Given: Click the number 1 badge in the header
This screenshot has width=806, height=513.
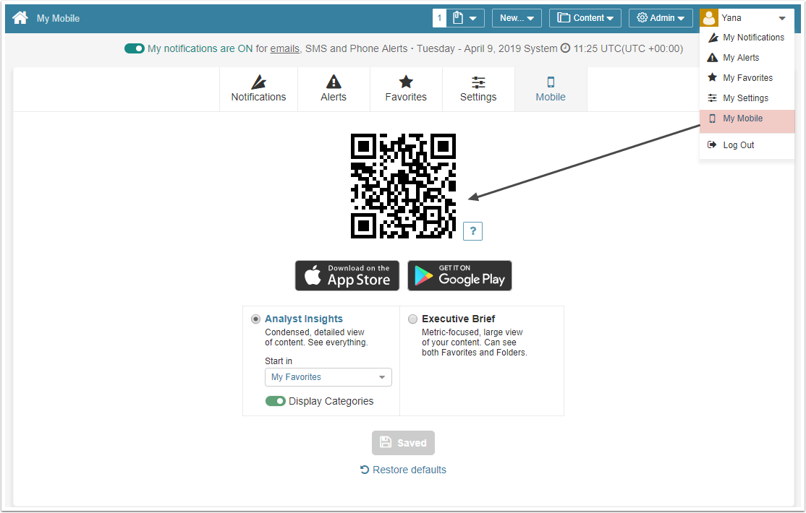Looking at the screenshot, I should [x=439, y=18].
